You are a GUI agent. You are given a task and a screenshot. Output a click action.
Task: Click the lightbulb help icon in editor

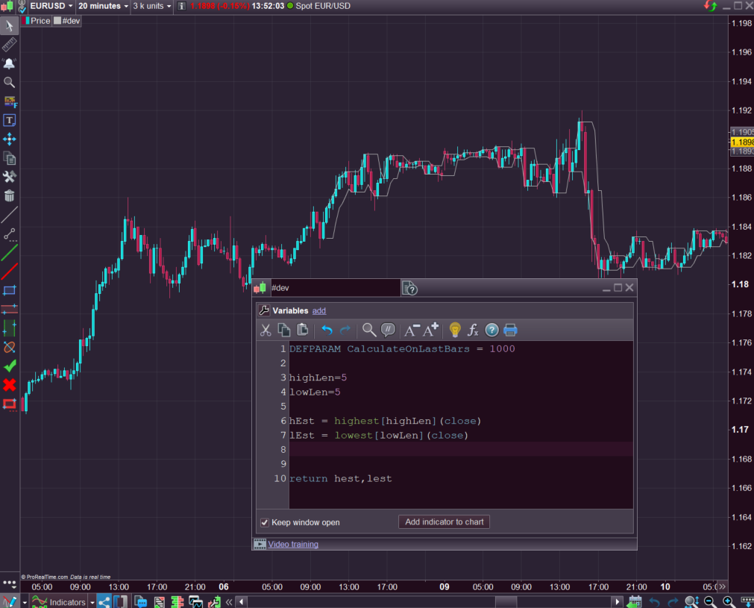(455, 330)
